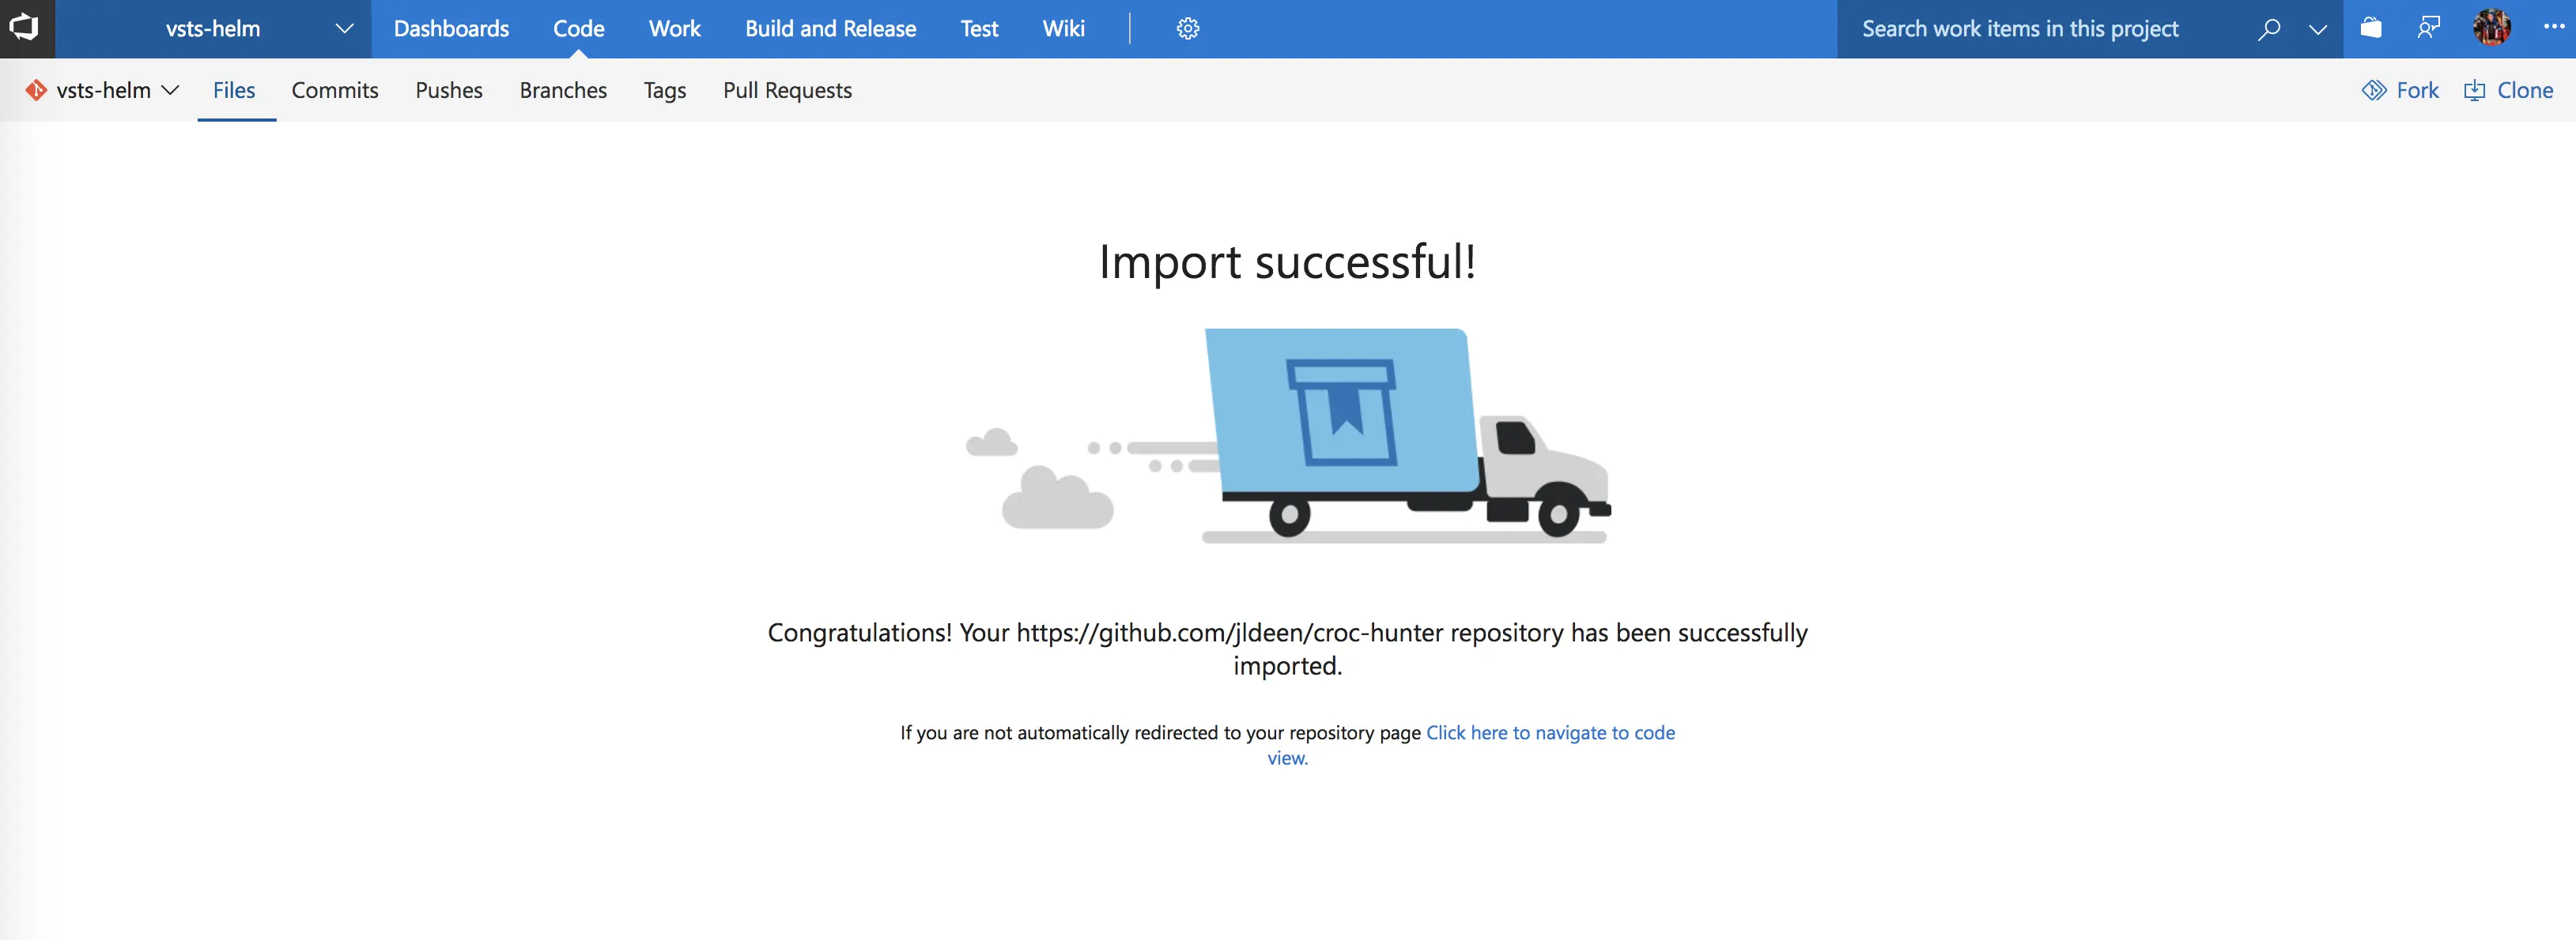
Task: Expand the search options chevron
Action: click(2317, 29)
